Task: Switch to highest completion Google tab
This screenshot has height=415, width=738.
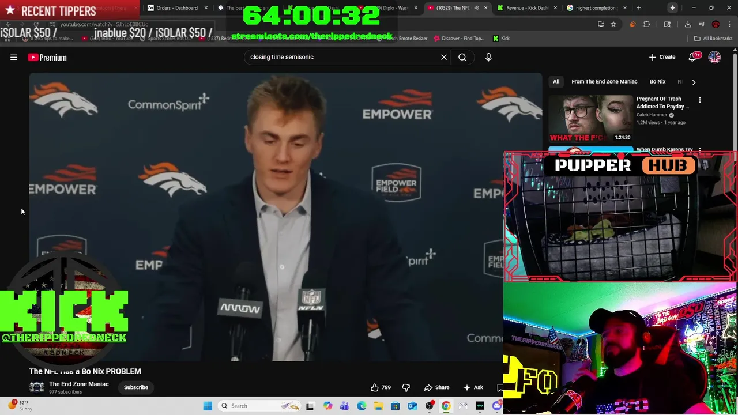Action: coord(595,8)
